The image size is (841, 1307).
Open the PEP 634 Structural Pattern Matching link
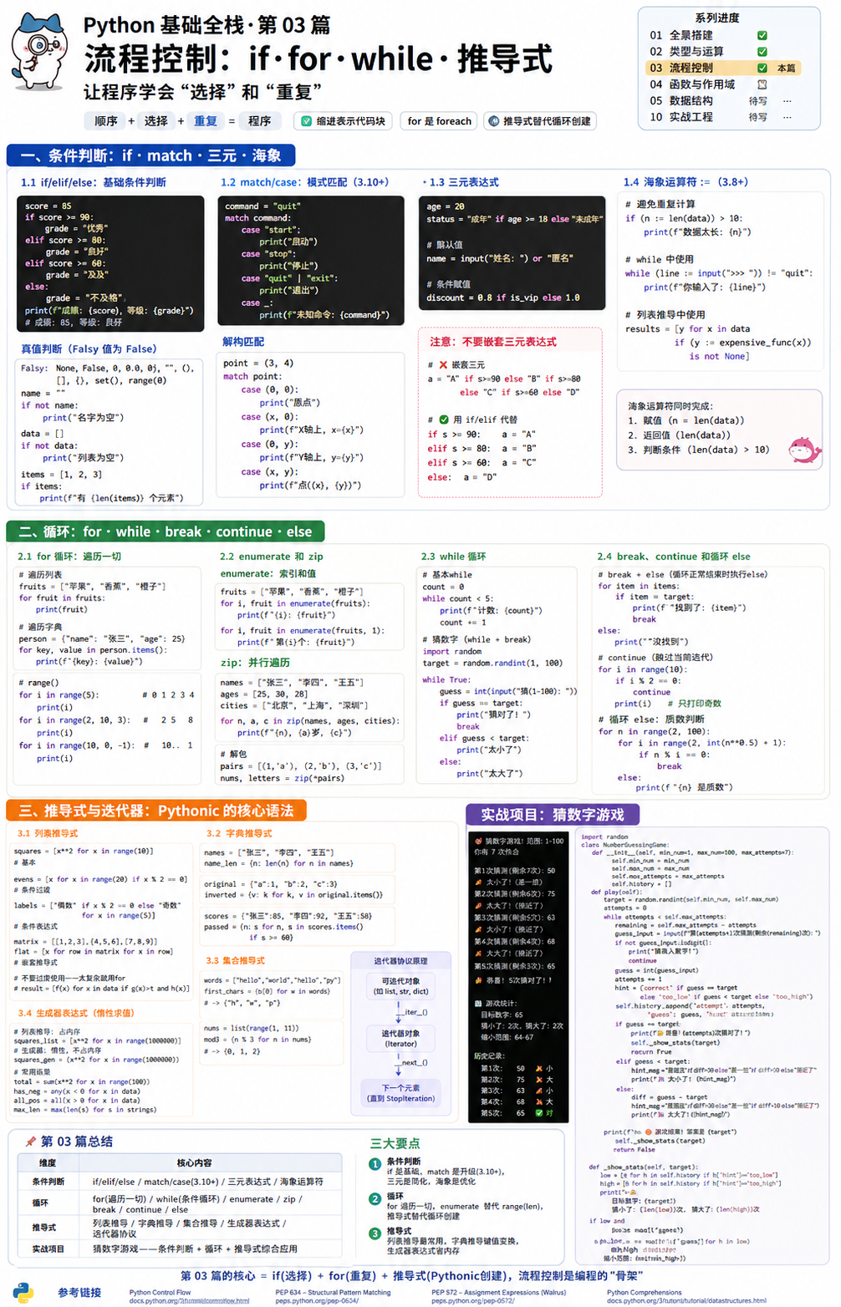point(333,1296)
